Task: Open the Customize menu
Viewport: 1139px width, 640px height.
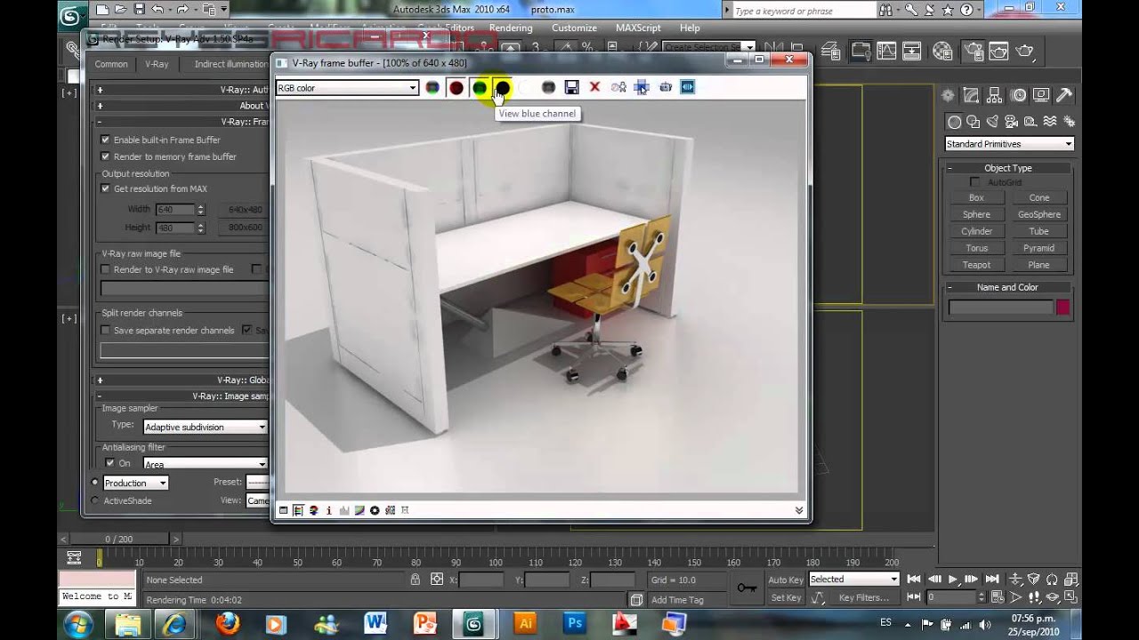Action: (x=574, y=28)
